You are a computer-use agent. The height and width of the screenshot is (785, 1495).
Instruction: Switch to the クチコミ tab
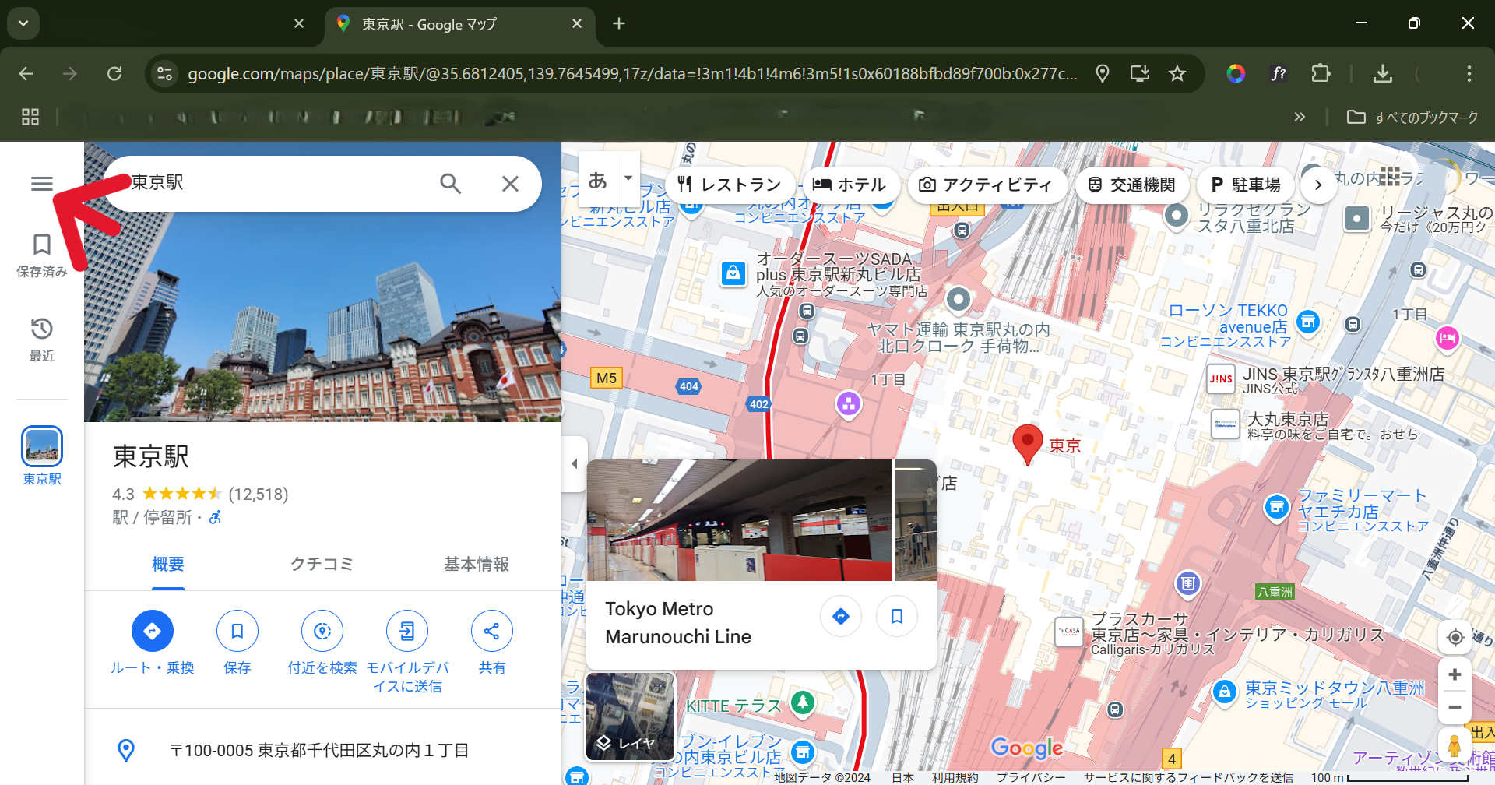[322, 564]
